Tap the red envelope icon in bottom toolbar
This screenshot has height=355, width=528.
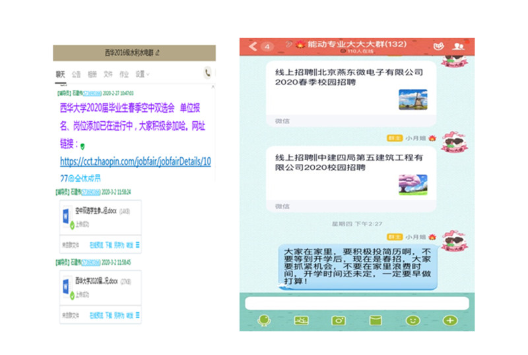[376, 320]
